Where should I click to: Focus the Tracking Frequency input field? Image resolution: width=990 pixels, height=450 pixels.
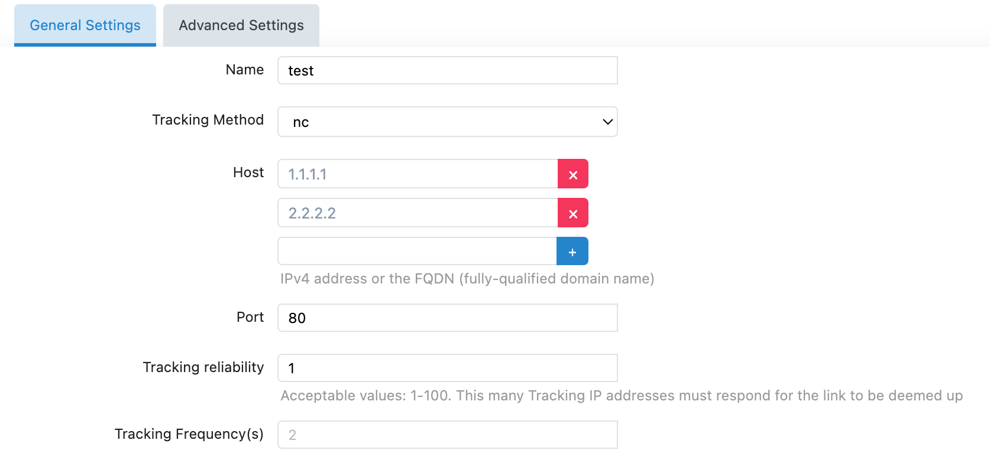pos(447,435)
